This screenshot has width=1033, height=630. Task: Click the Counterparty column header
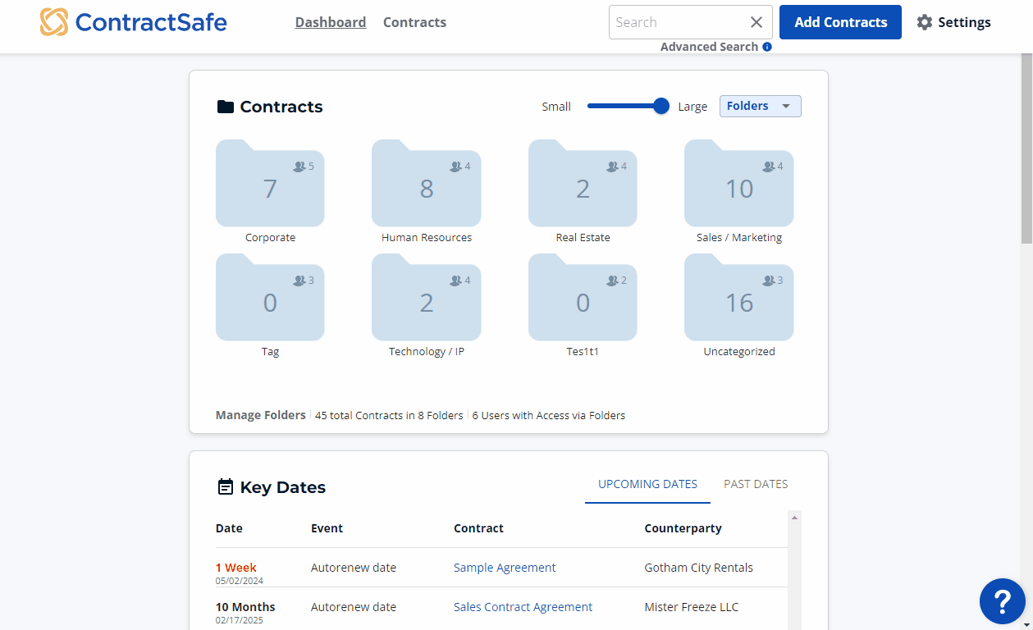point(683,528)
